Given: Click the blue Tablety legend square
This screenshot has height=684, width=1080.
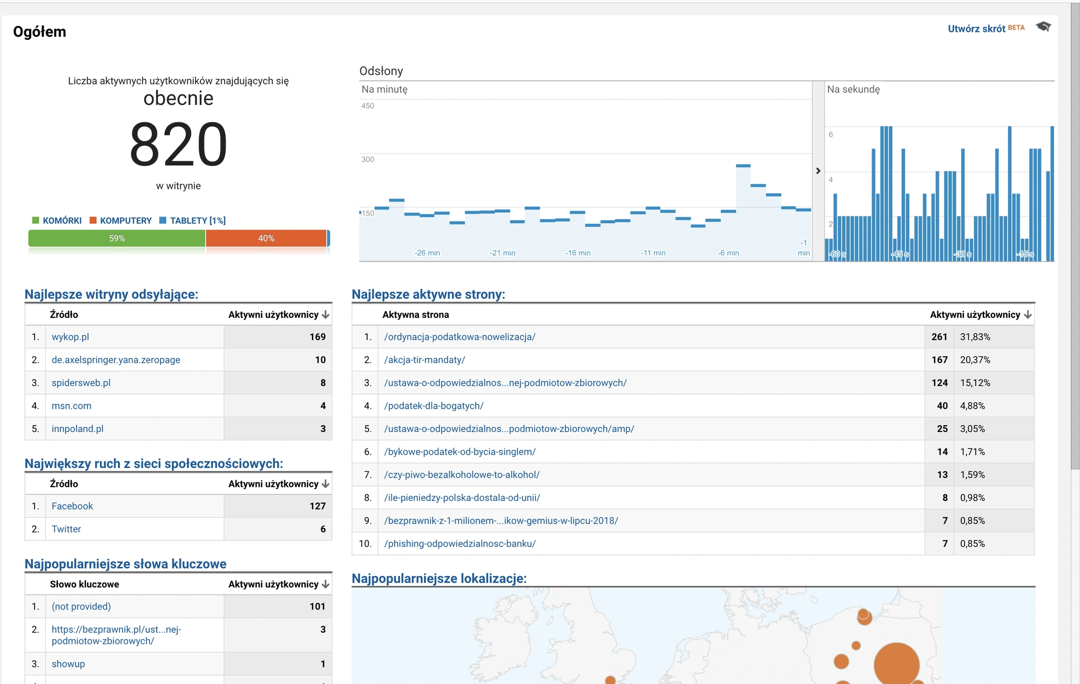Looking at the screenshot, I should 163,220.
